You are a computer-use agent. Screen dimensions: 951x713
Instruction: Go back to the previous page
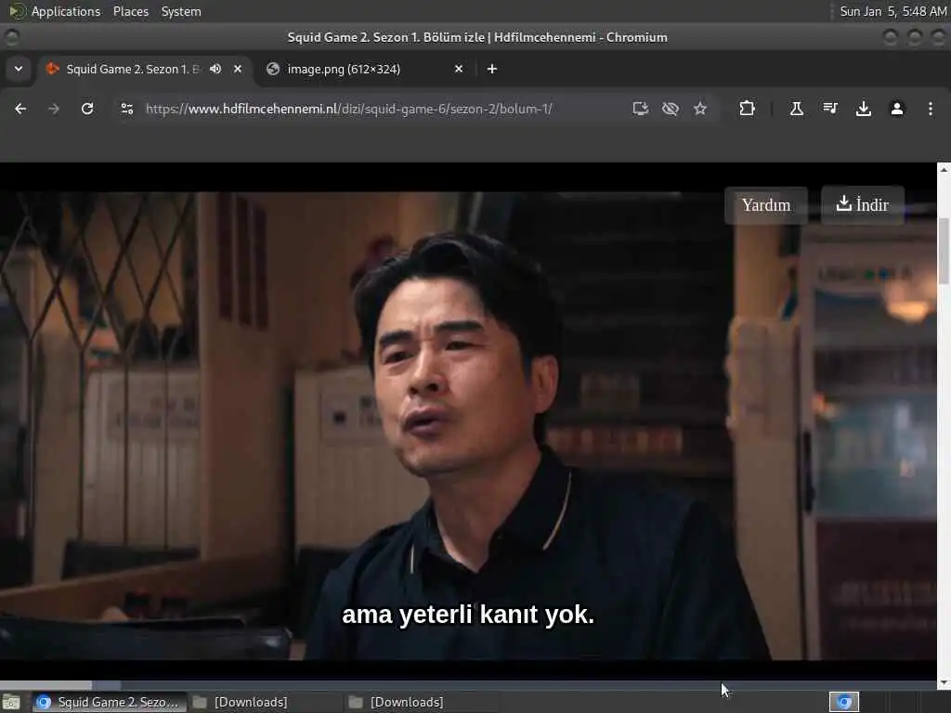point(20,109)
